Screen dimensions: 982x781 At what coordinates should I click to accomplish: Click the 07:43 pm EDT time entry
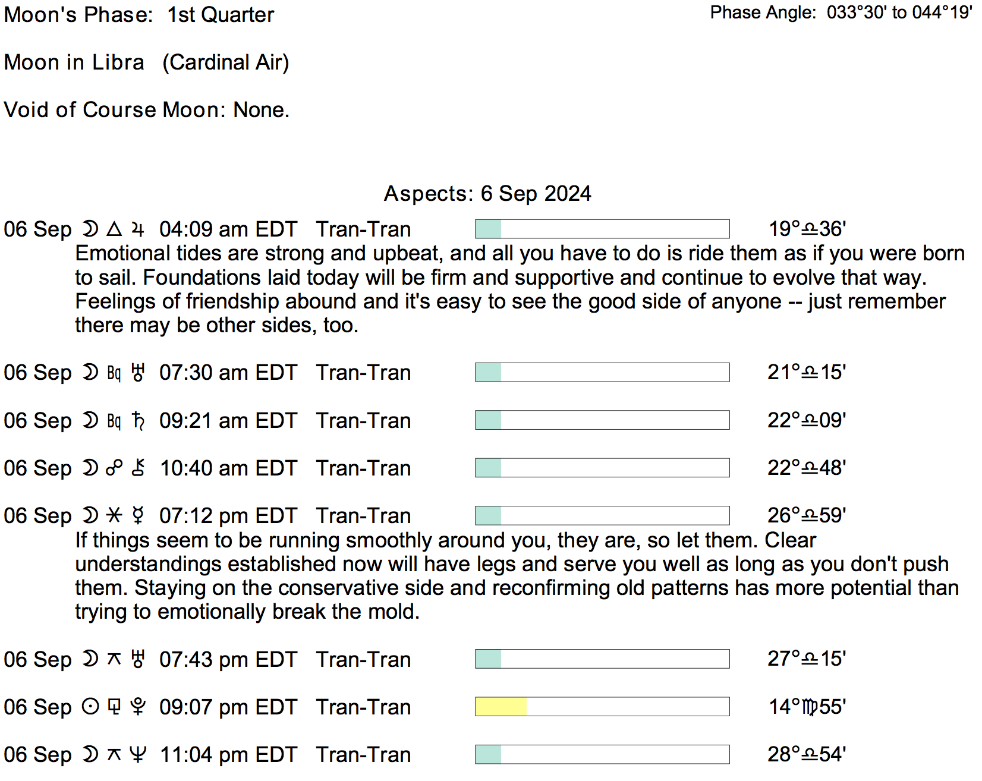pos(228,660)
